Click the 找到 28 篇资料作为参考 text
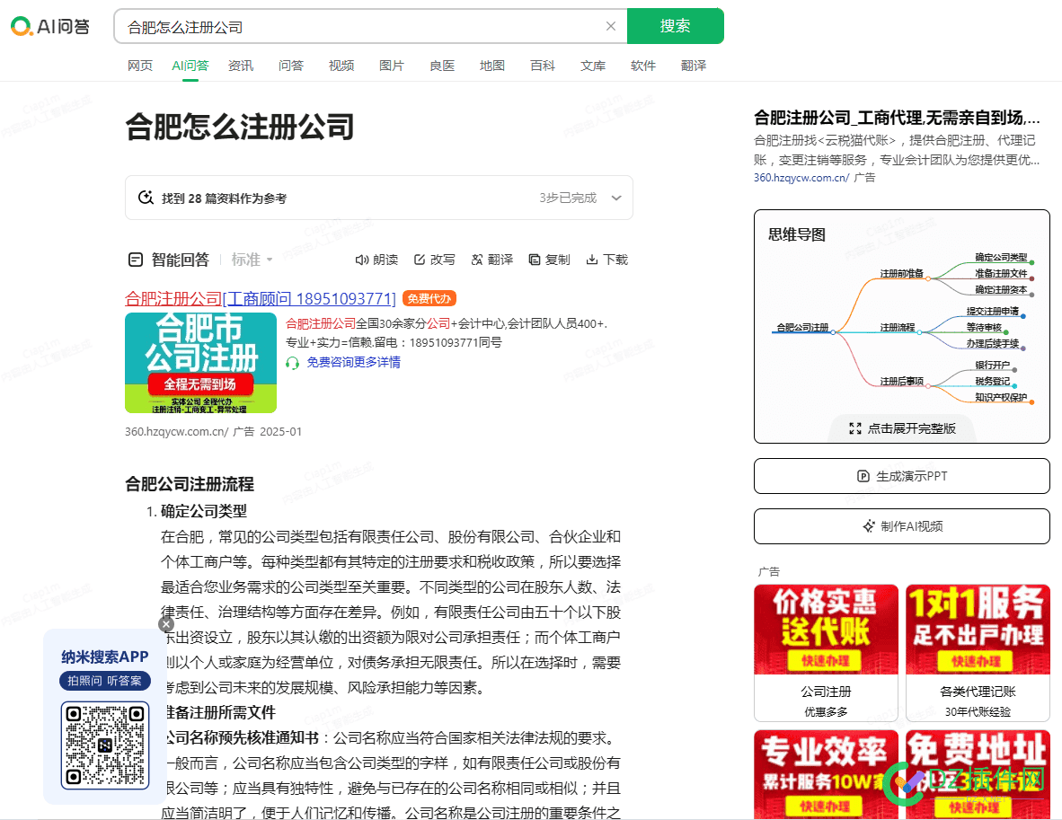Screen dimensions: 1062x820 (x=225, y=198)
